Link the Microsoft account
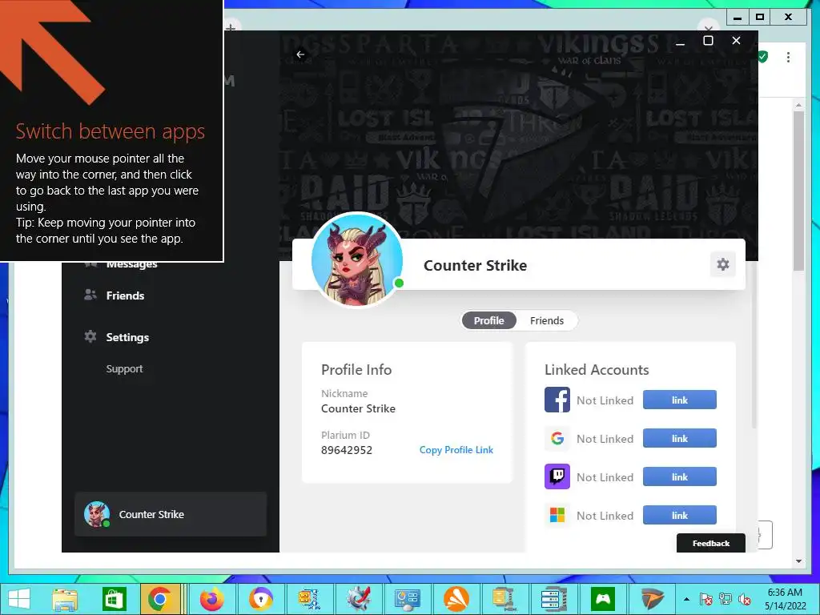This screenshot has width=820, height=615. (679, 515)
